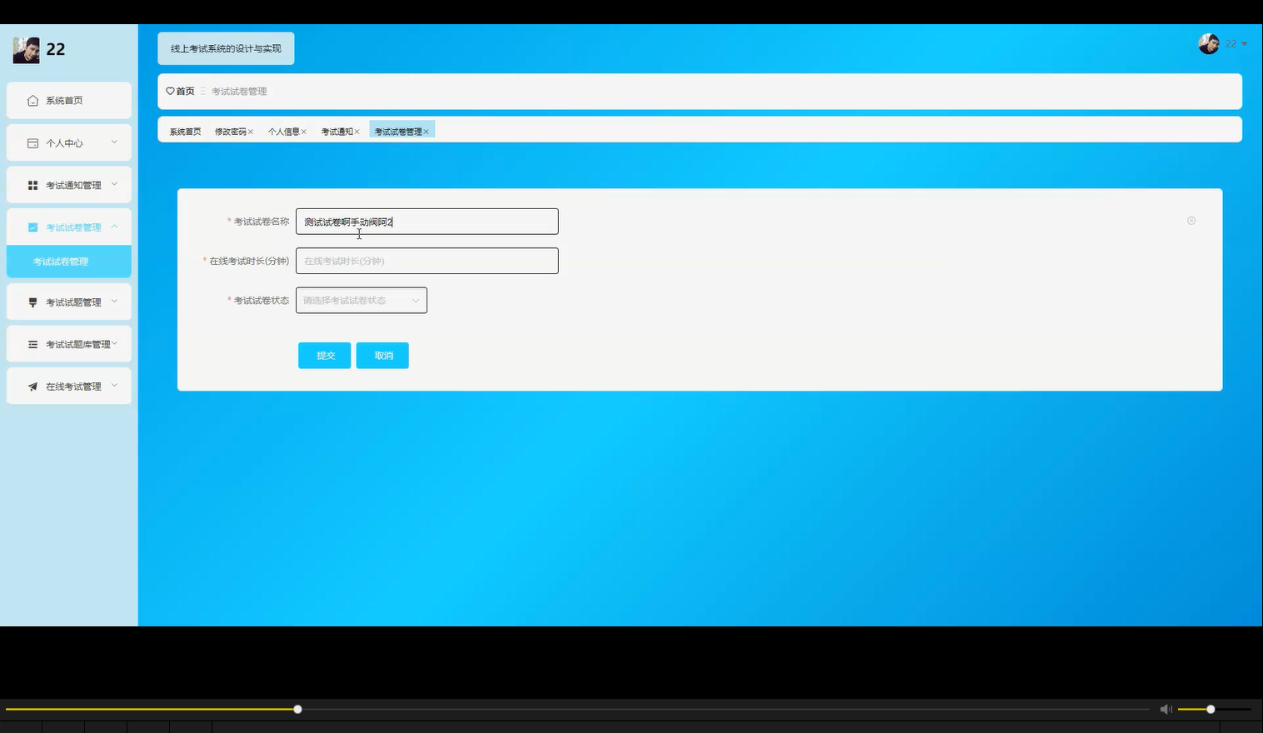Close the 修改密码 tab

pyautogui.click(x=251, y=132)
